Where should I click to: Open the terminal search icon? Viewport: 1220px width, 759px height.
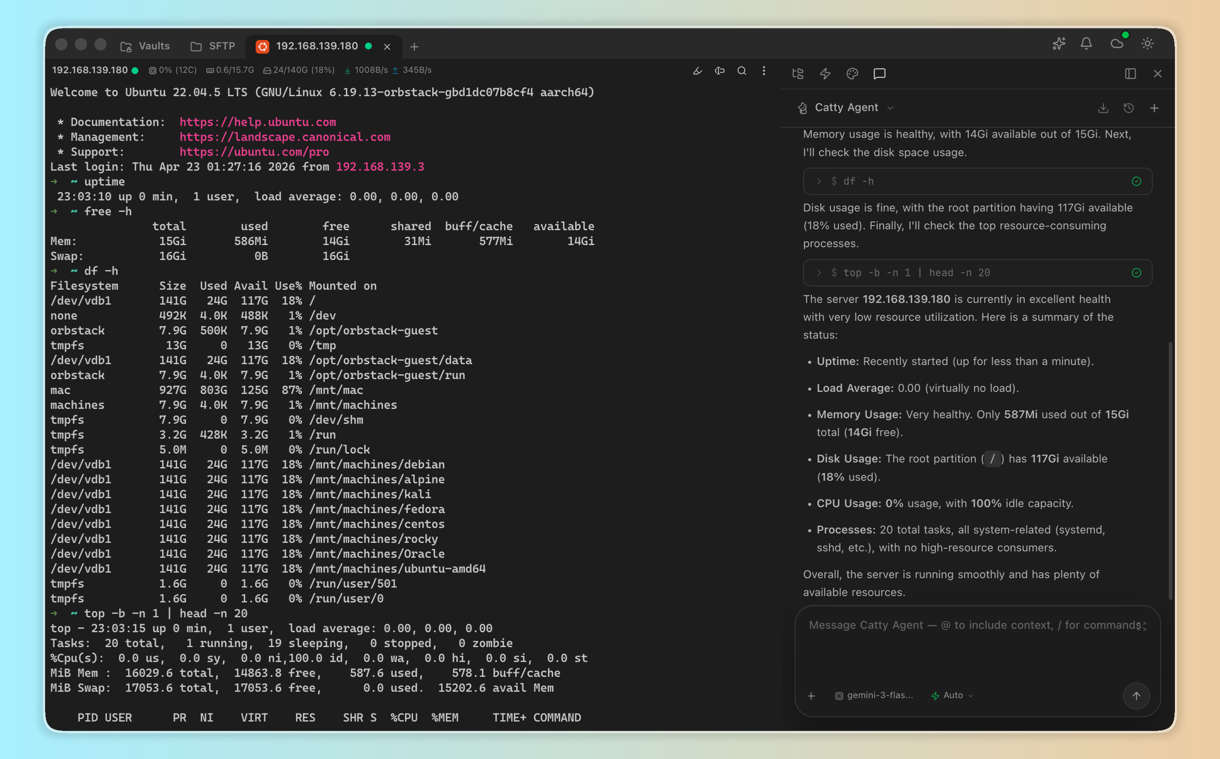(x=741, y=71)
